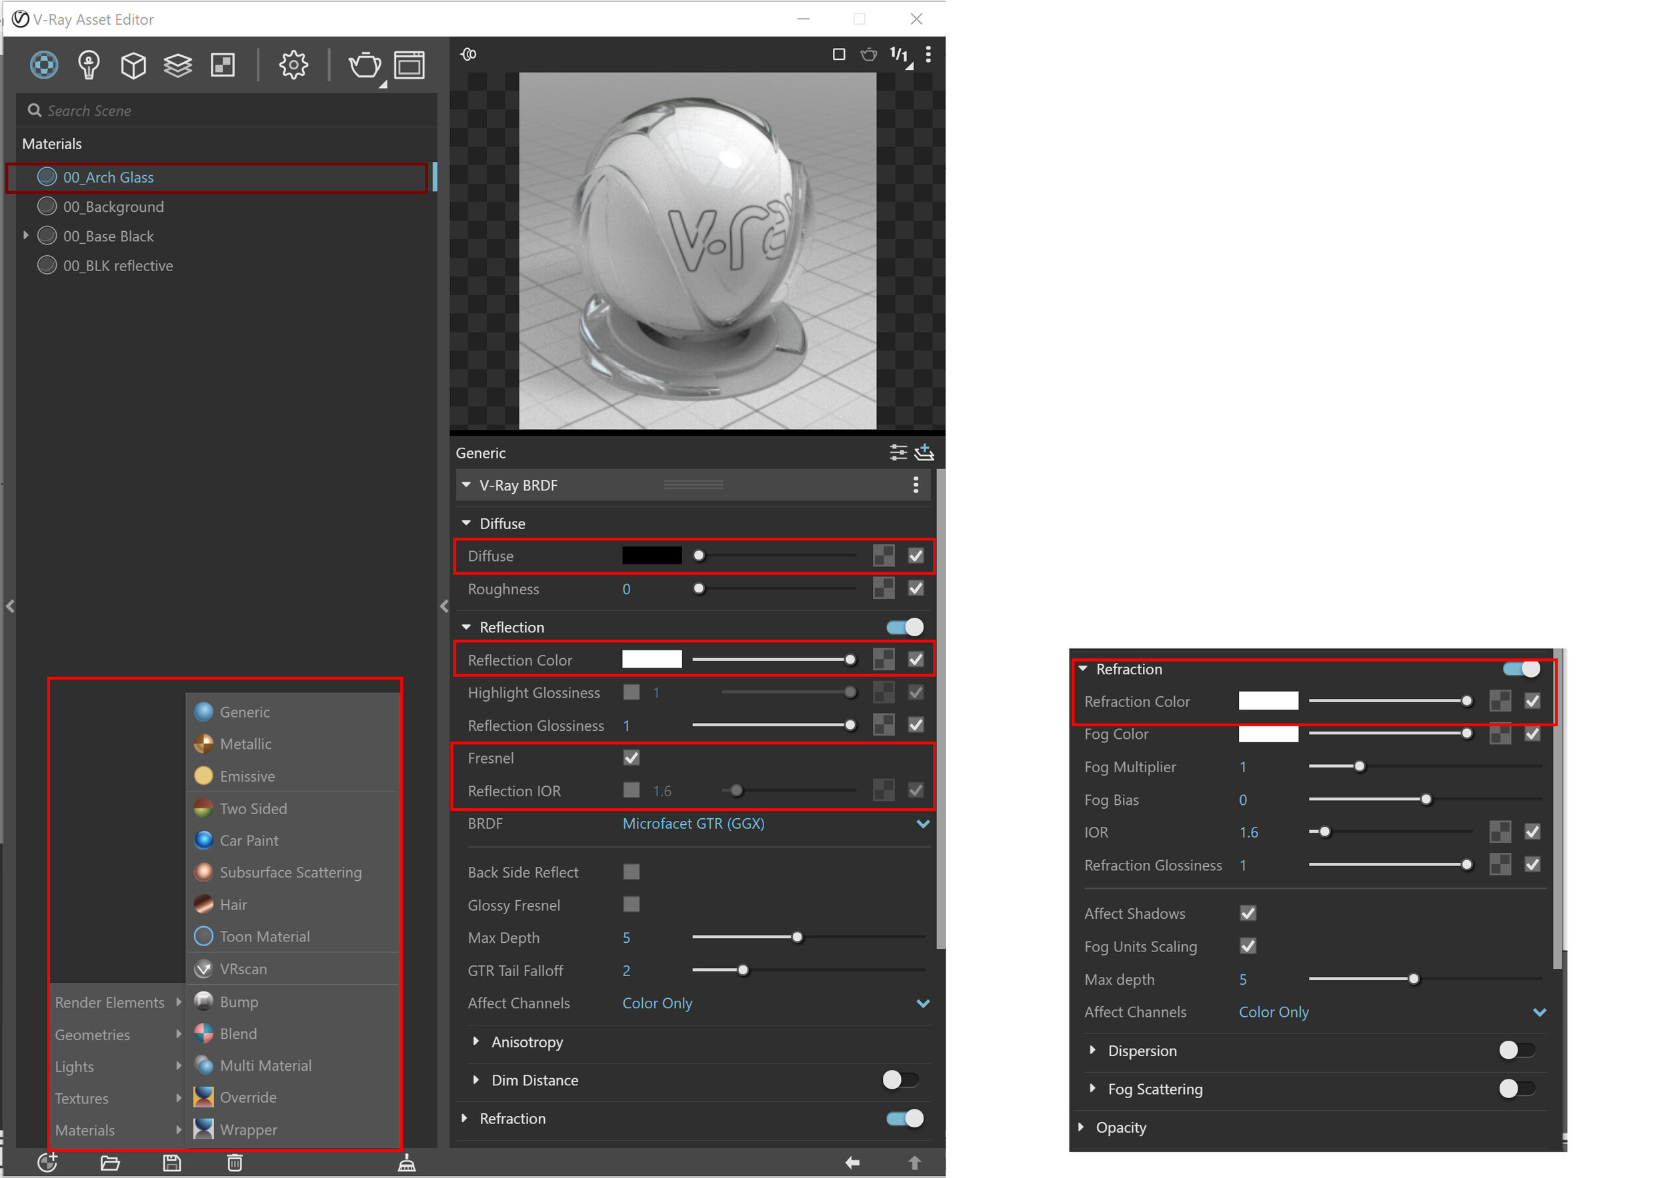Choose Subsurface Scattering from the material menu

point(293,872)
